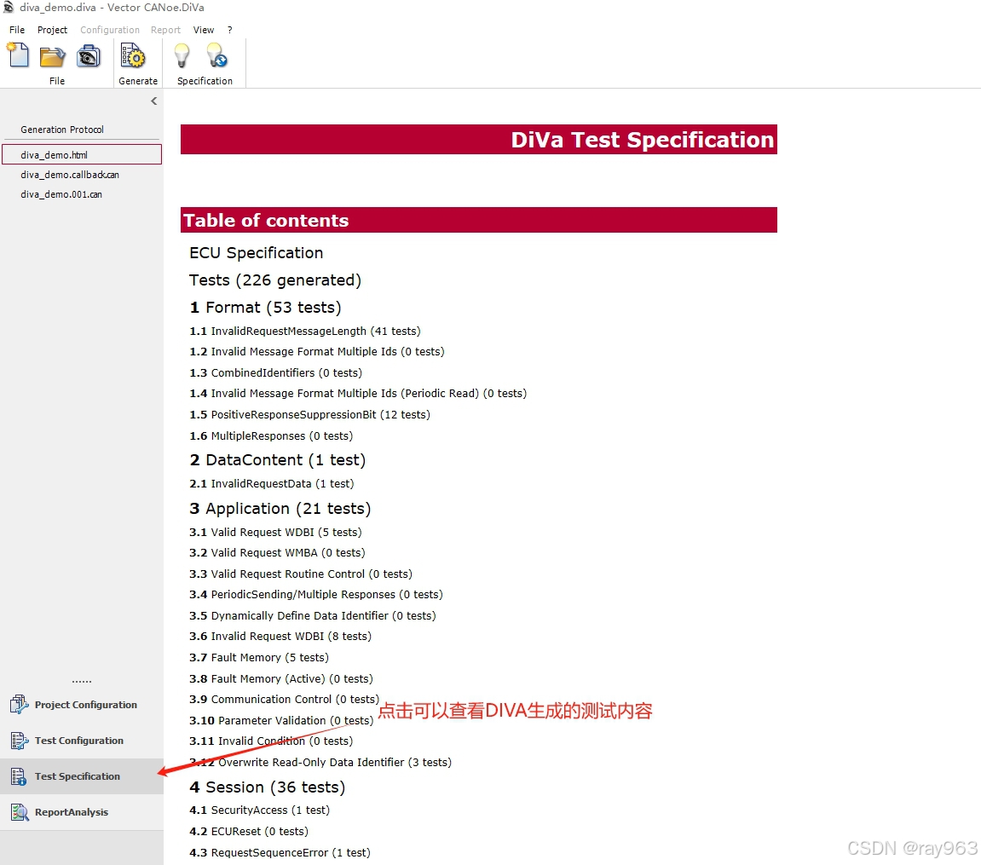Click the DiVa application icon in title bar
This screenshot has width=981, height=865.
click(9, 7)
